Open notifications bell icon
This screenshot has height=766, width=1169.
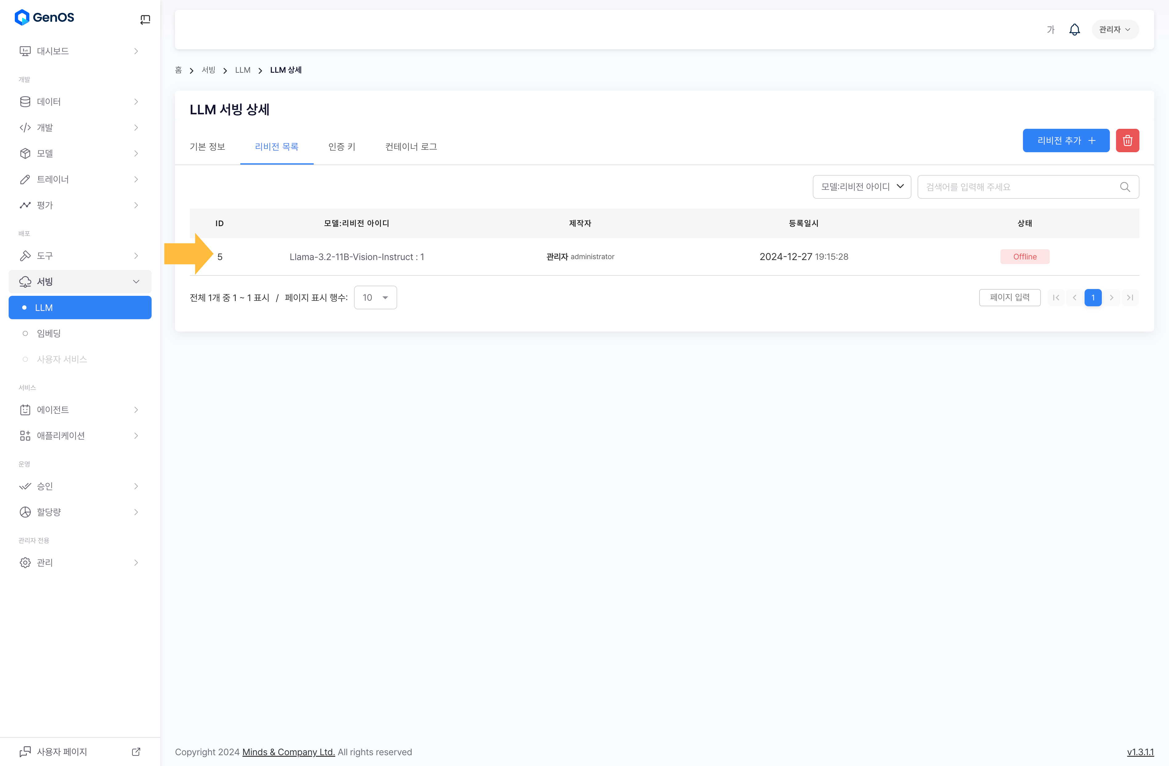pyautogui.click(x=1074, y=30)
